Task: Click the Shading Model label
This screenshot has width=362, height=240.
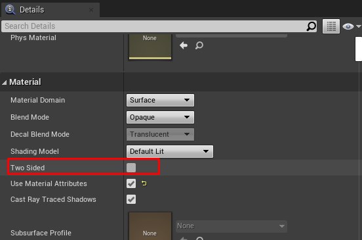Action: tap(35, 151)
